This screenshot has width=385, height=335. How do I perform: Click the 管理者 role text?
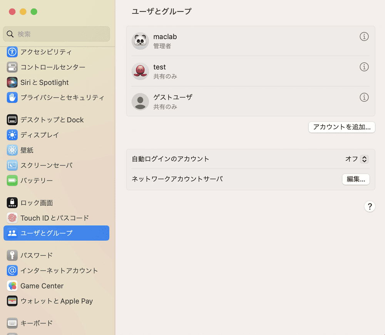click(162, 46)
